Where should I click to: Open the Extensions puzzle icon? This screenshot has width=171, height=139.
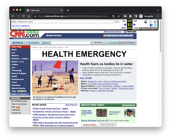coord(130,16)
